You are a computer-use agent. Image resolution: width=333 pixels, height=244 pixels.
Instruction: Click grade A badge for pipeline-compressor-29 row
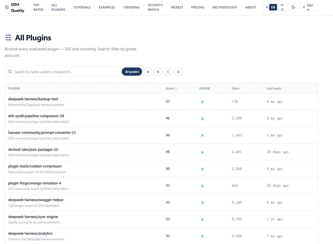point(202,119)
